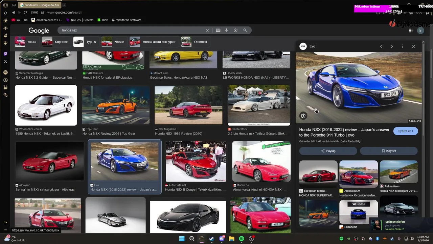Toggle the VPN badge in address bar
Viewport: 433px width, 244px height.
point(35,13)
